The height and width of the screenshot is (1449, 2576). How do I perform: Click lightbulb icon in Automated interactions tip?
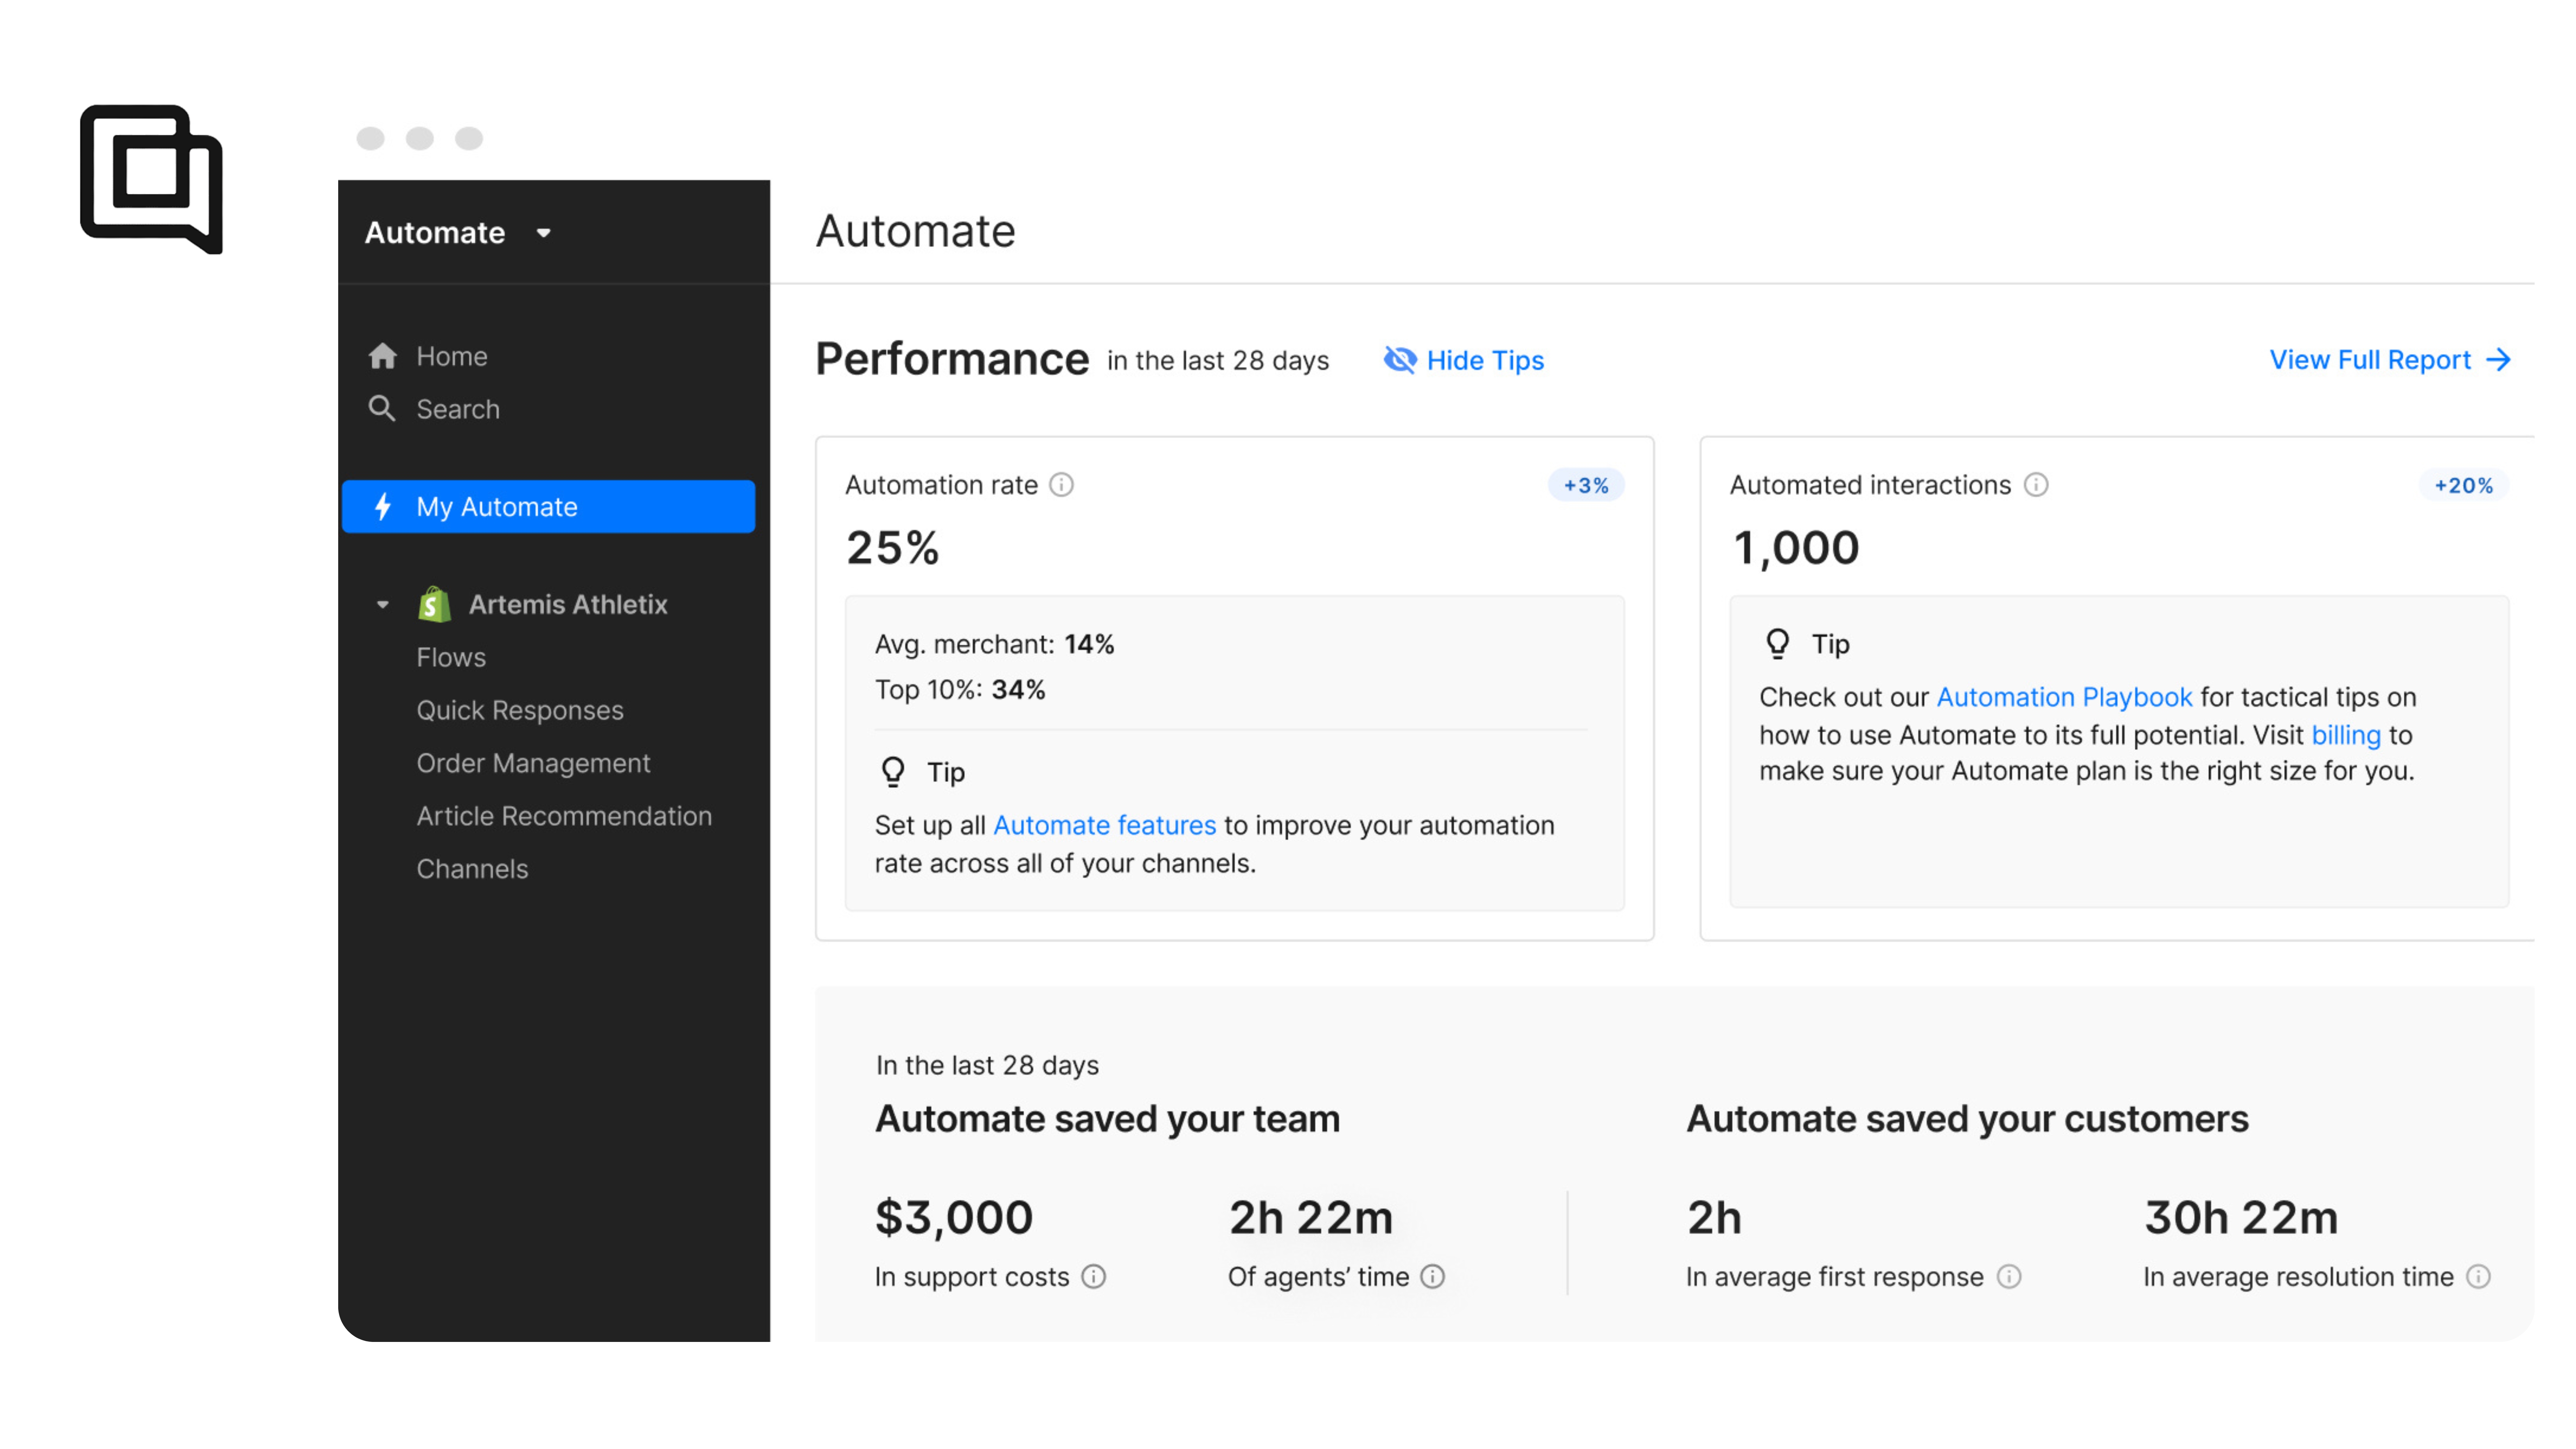[x=1778, y=643]
